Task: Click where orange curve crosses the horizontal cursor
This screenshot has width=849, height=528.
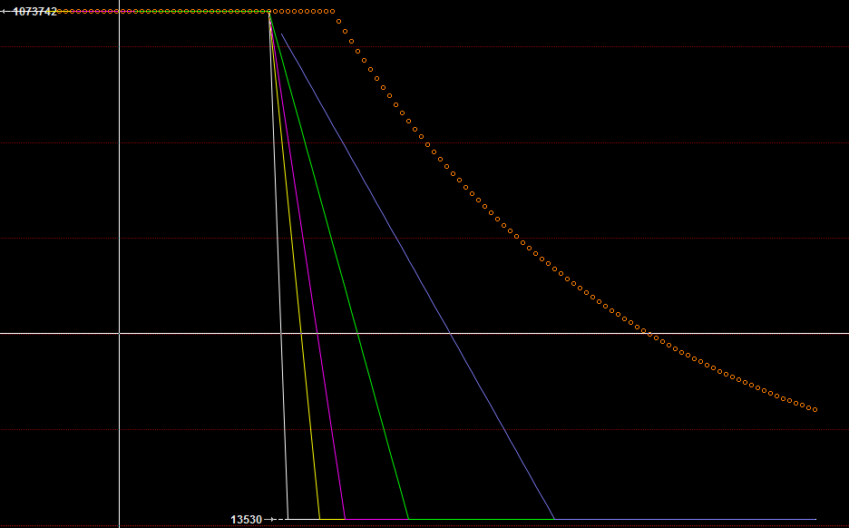Action: coord(646,333)
